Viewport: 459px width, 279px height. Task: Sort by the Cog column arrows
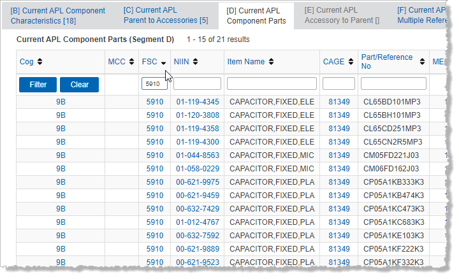click(40, 62)
